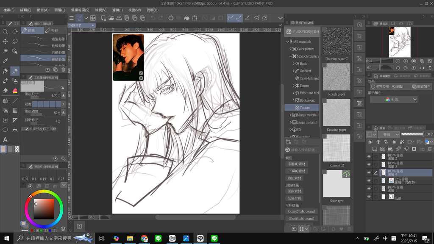This screenshot has width=434, height=244.
Task: Expand the Color pattern tree node
Action: tap(291, 49)
